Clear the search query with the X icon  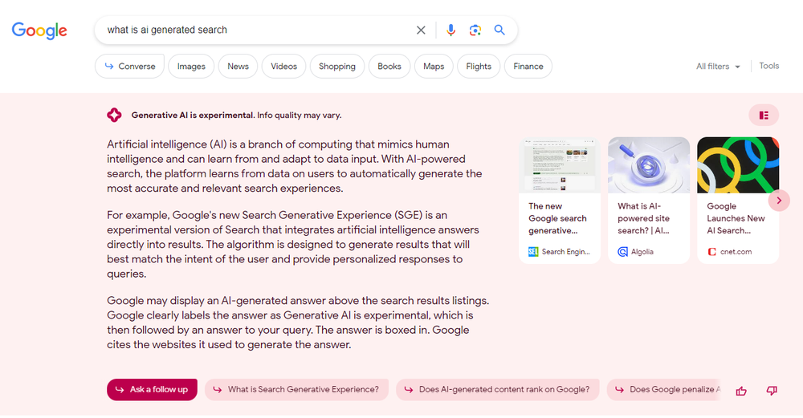click(421, 30)
